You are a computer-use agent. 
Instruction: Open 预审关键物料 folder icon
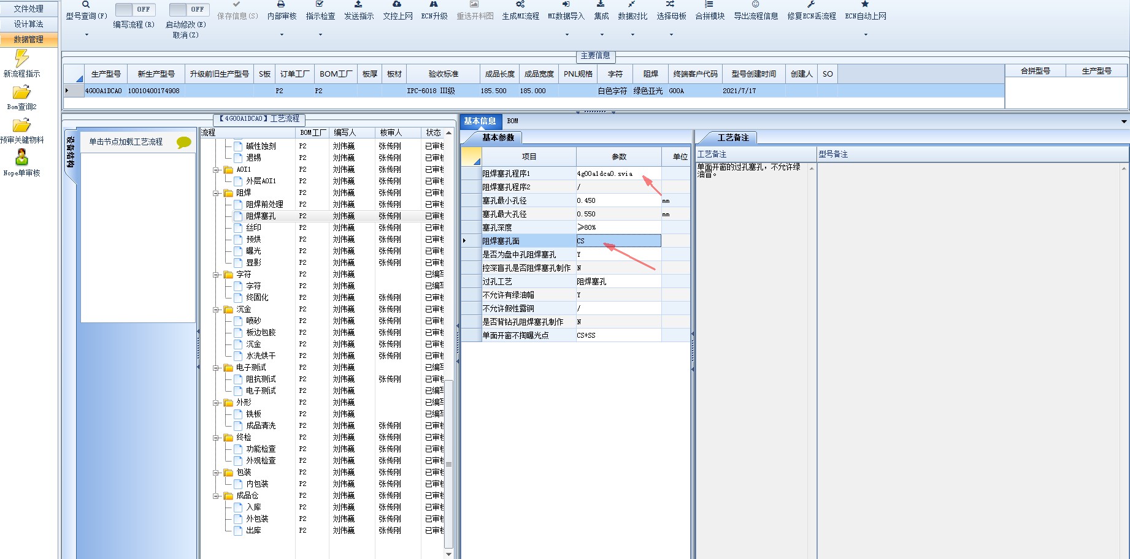tap(21, 126)
